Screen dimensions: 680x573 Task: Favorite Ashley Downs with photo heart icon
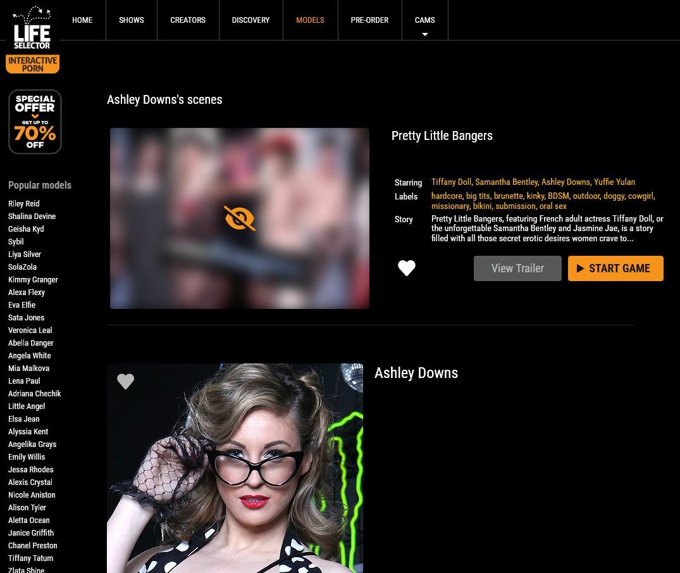pyautogui.click(x=125, y=381)
